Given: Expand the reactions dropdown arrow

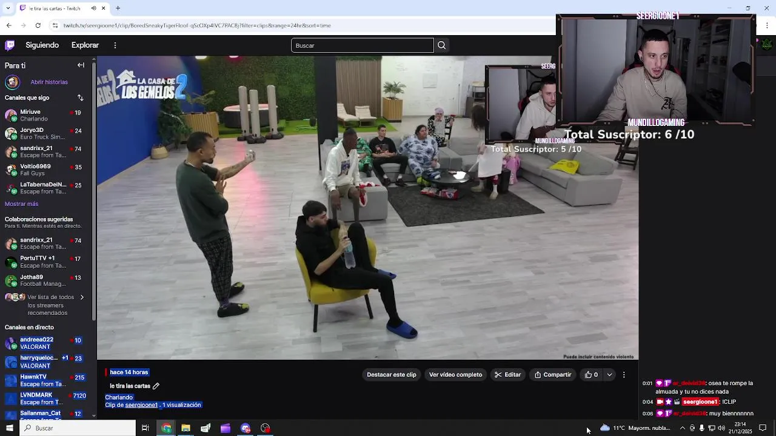Looking at the screenshot, I should click(609, 375).
